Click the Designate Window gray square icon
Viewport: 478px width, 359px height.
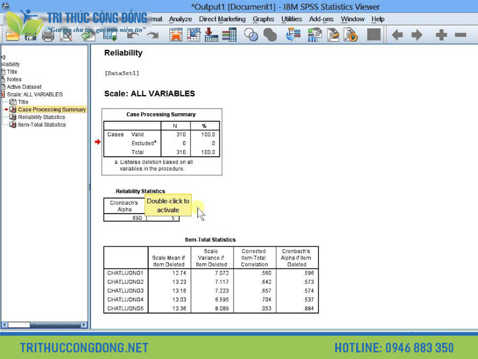374,35
